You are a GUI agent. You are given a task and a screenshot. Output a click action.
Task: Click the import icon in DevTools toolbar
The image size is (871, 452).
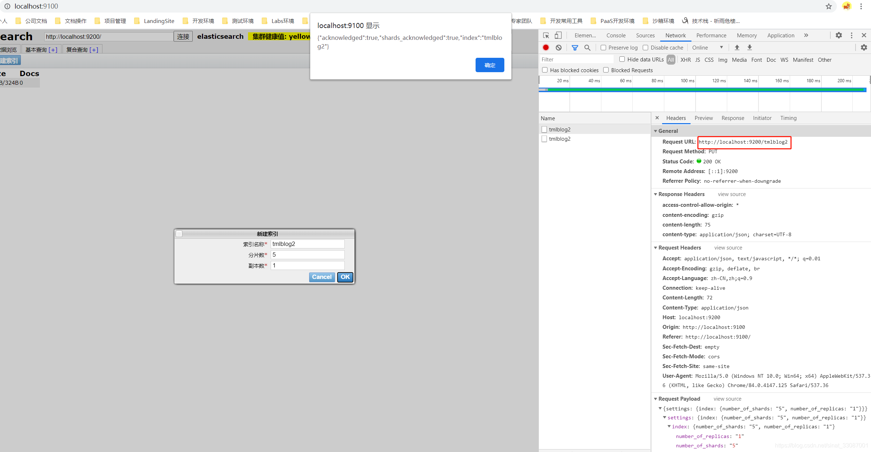tap(736, 48)
